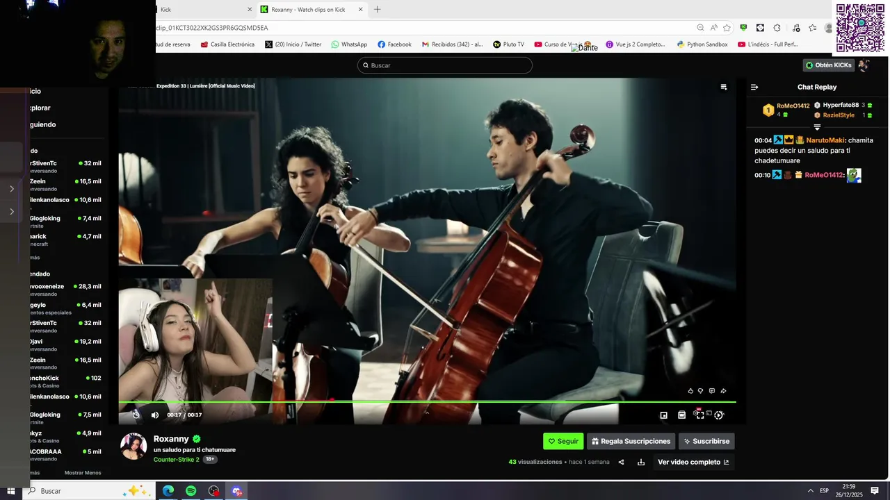890x500 pixels.
Task: Click the comment icon on video overlay
Action: (x=712, y=391)
